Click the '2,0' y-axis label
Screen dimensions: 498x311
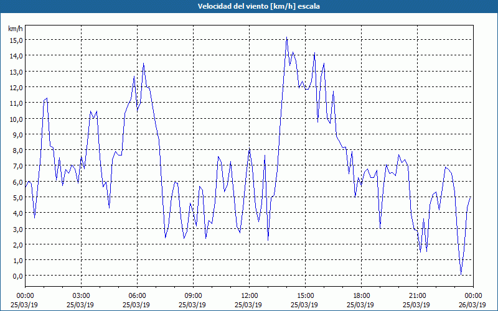click(19, 245)
